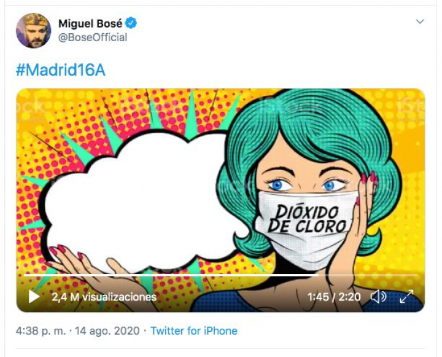
Task: Open the 4:38 p. m. tweet time
Action: click(x=42, y=331)
